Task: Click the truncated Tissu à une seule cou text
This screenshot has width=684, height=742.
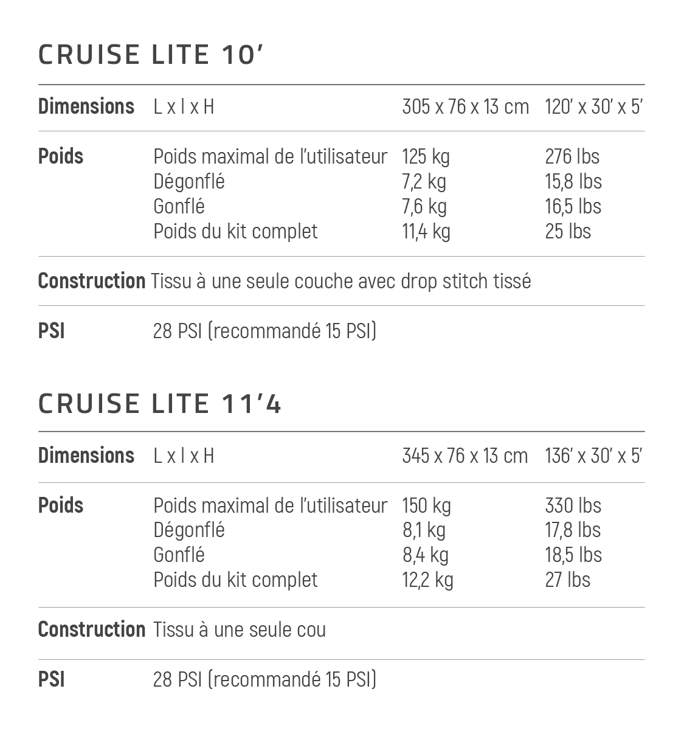Action: (x=240, y=629)
